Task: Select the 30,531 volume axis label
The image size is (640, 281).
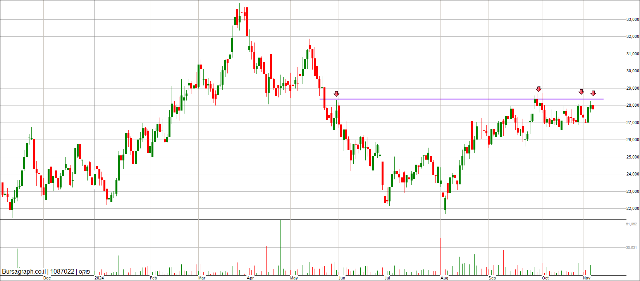Action: [631, 248]
